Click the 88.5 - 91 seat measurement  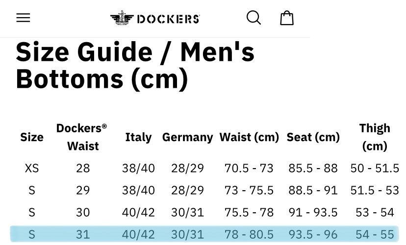313,191
